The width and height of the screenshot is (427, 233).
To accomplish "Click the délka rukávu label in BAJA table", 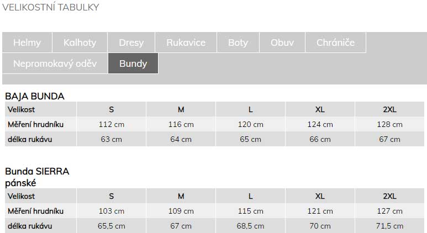I will [30, 139].
